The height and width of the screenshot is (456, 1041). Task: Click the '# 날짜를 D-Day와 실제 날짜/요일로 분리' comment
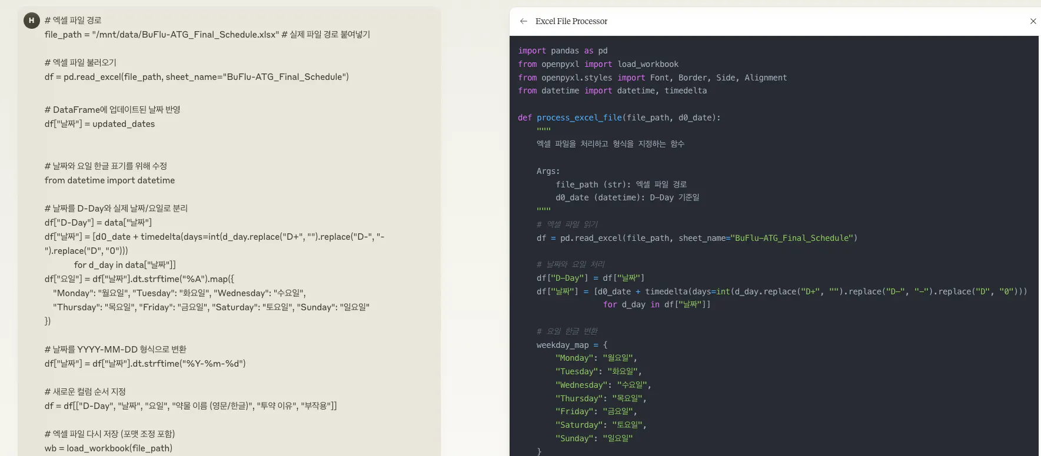[116, 208]
